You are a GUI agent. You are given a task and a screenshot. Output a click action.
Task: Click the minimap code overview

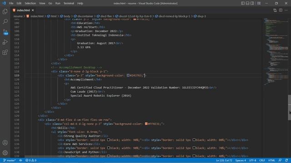(x=276, y=52)
